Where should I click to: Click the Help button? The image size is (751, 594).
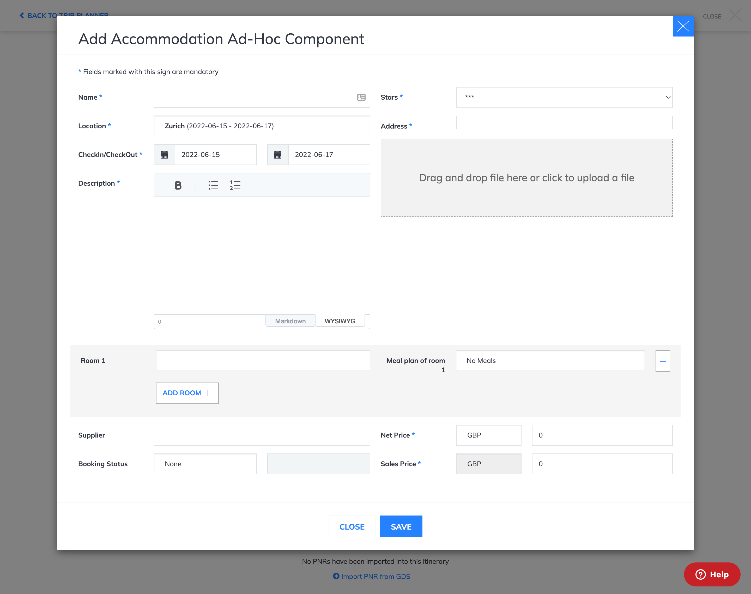[x=712, y=574]
